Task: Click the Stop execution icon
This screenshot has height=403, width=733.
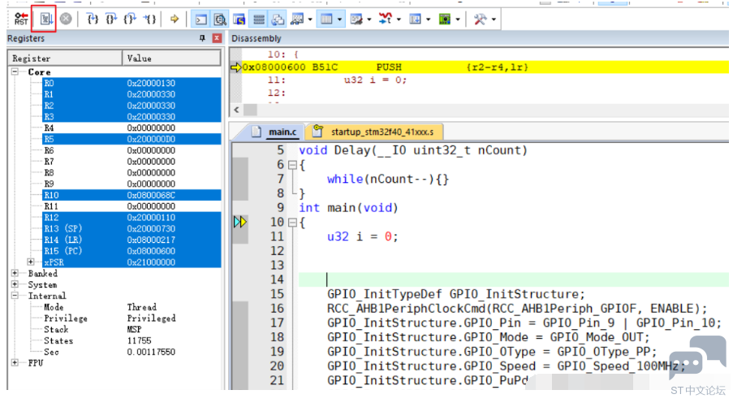Action: [66, 19]
